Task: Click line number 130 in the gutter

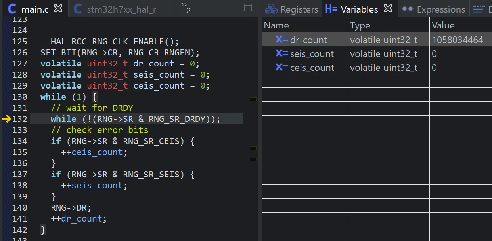Action: coord(20,97)
